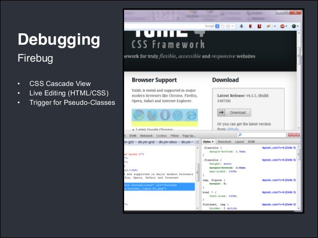Switch to the YSlow tab
318x238 pixels.
tap(174, 136)
